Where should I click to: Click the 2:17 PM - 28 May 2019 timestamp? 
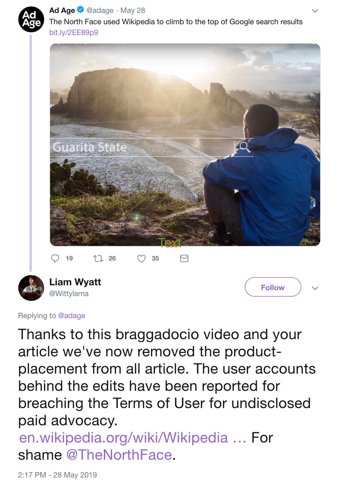(58, 475)
